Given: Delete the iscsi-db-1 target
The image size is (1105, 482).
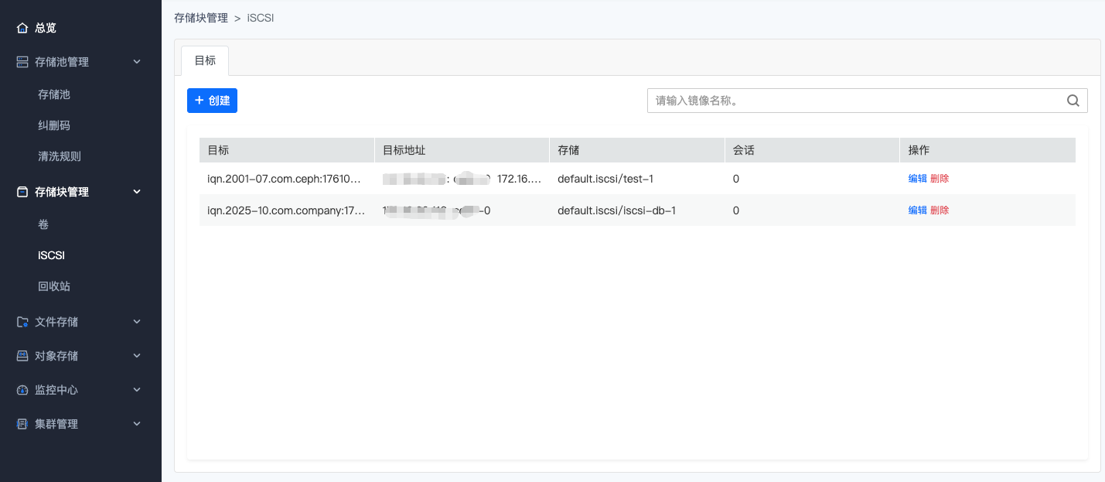Looking at the screenshot, I should (940, 210).
